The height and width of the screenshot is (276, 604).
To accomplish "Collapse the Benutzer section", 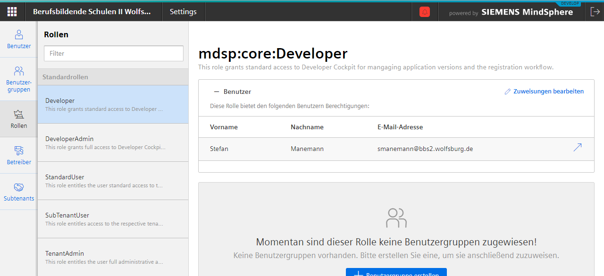I will point(217,92).
